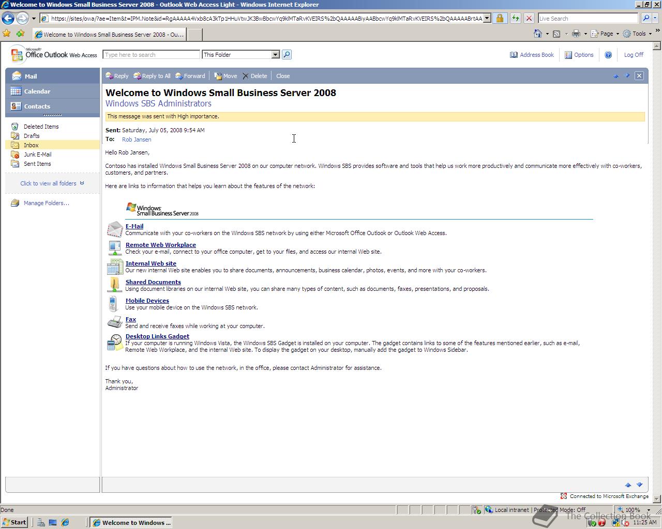Image resolution: width=662 pixels, height=529 pixels.
Task: Open the Shared Documents link
Action: click(x=153, y=282)
